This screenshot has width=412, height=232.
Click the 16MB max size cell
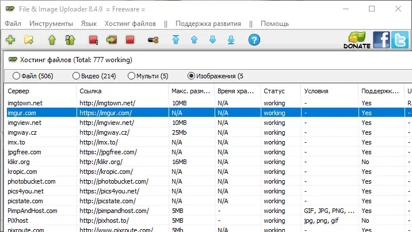179,162
